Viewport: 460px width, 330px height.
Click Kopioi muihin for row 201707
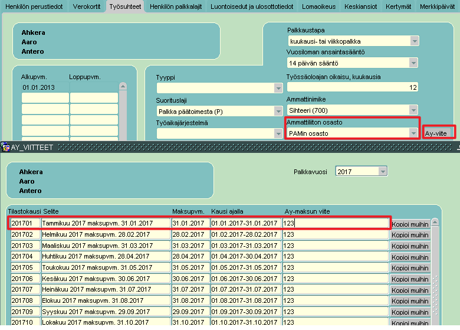pyautogui.click(x=410, y=290)
